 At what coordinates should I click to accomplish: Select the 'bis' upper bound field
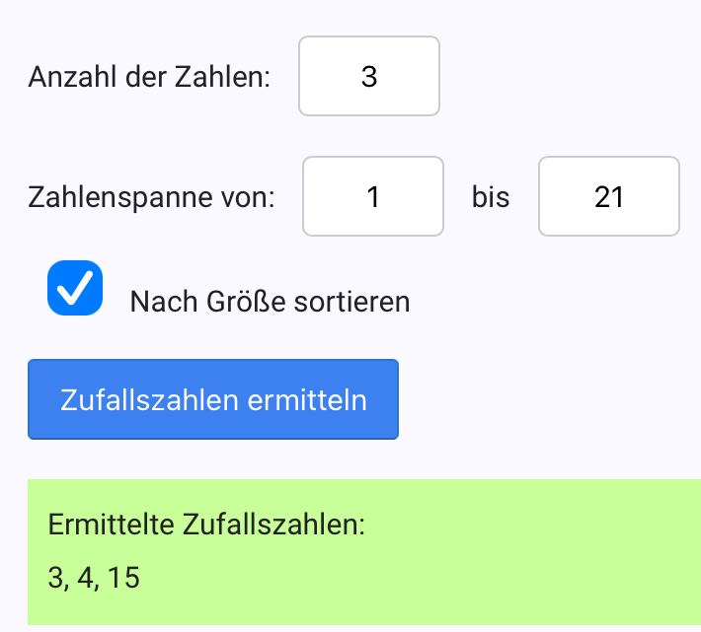tap(608, 197)
